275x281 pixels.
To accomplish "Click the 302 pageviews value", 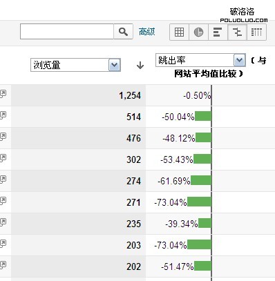I will 133,159.
